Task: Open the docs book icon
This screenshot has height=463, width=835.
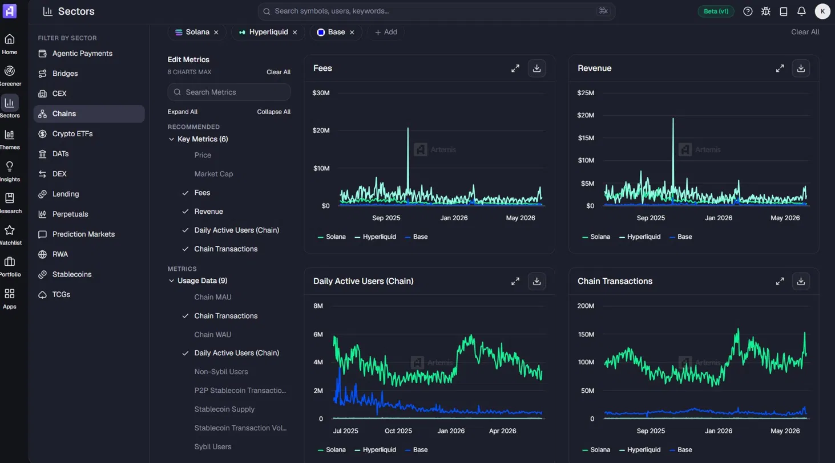Action: coord(784,11)
